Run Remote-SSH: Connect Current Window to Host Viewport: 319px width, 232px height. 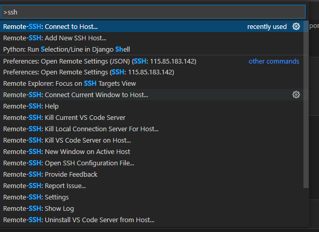pos(151,95)
